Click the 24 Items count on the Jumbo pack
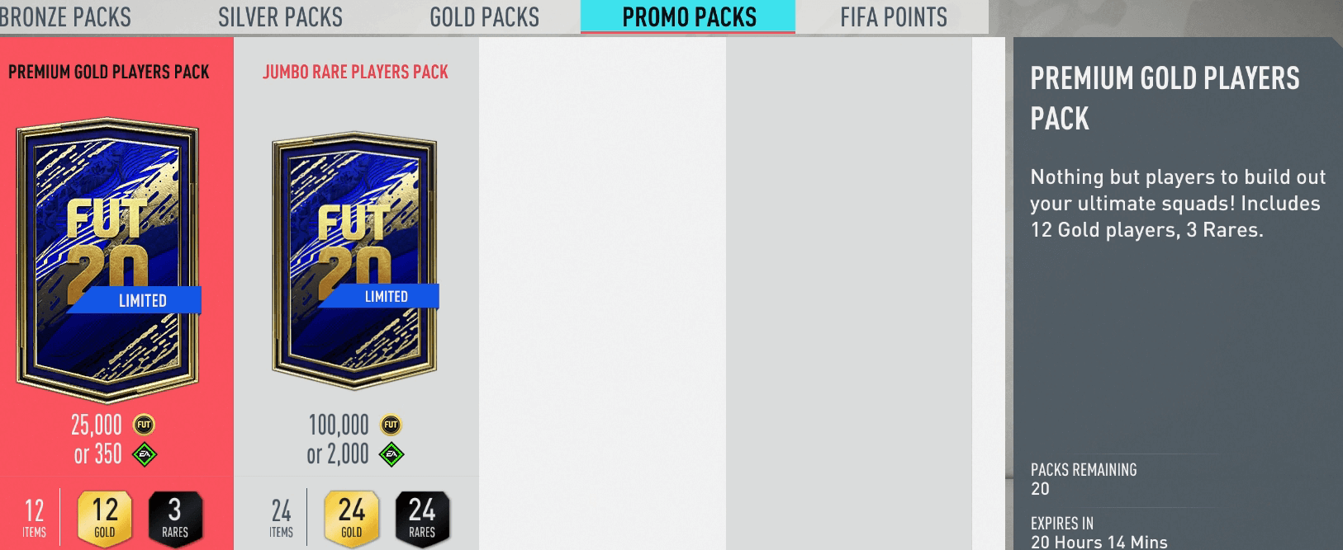 [x=281, y=518]
